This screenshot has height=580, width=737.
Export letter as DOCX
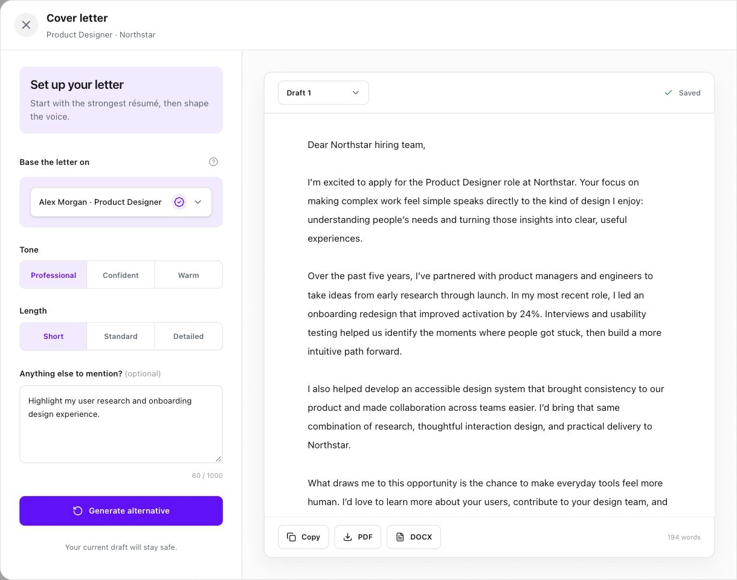(x=414, y=537)
